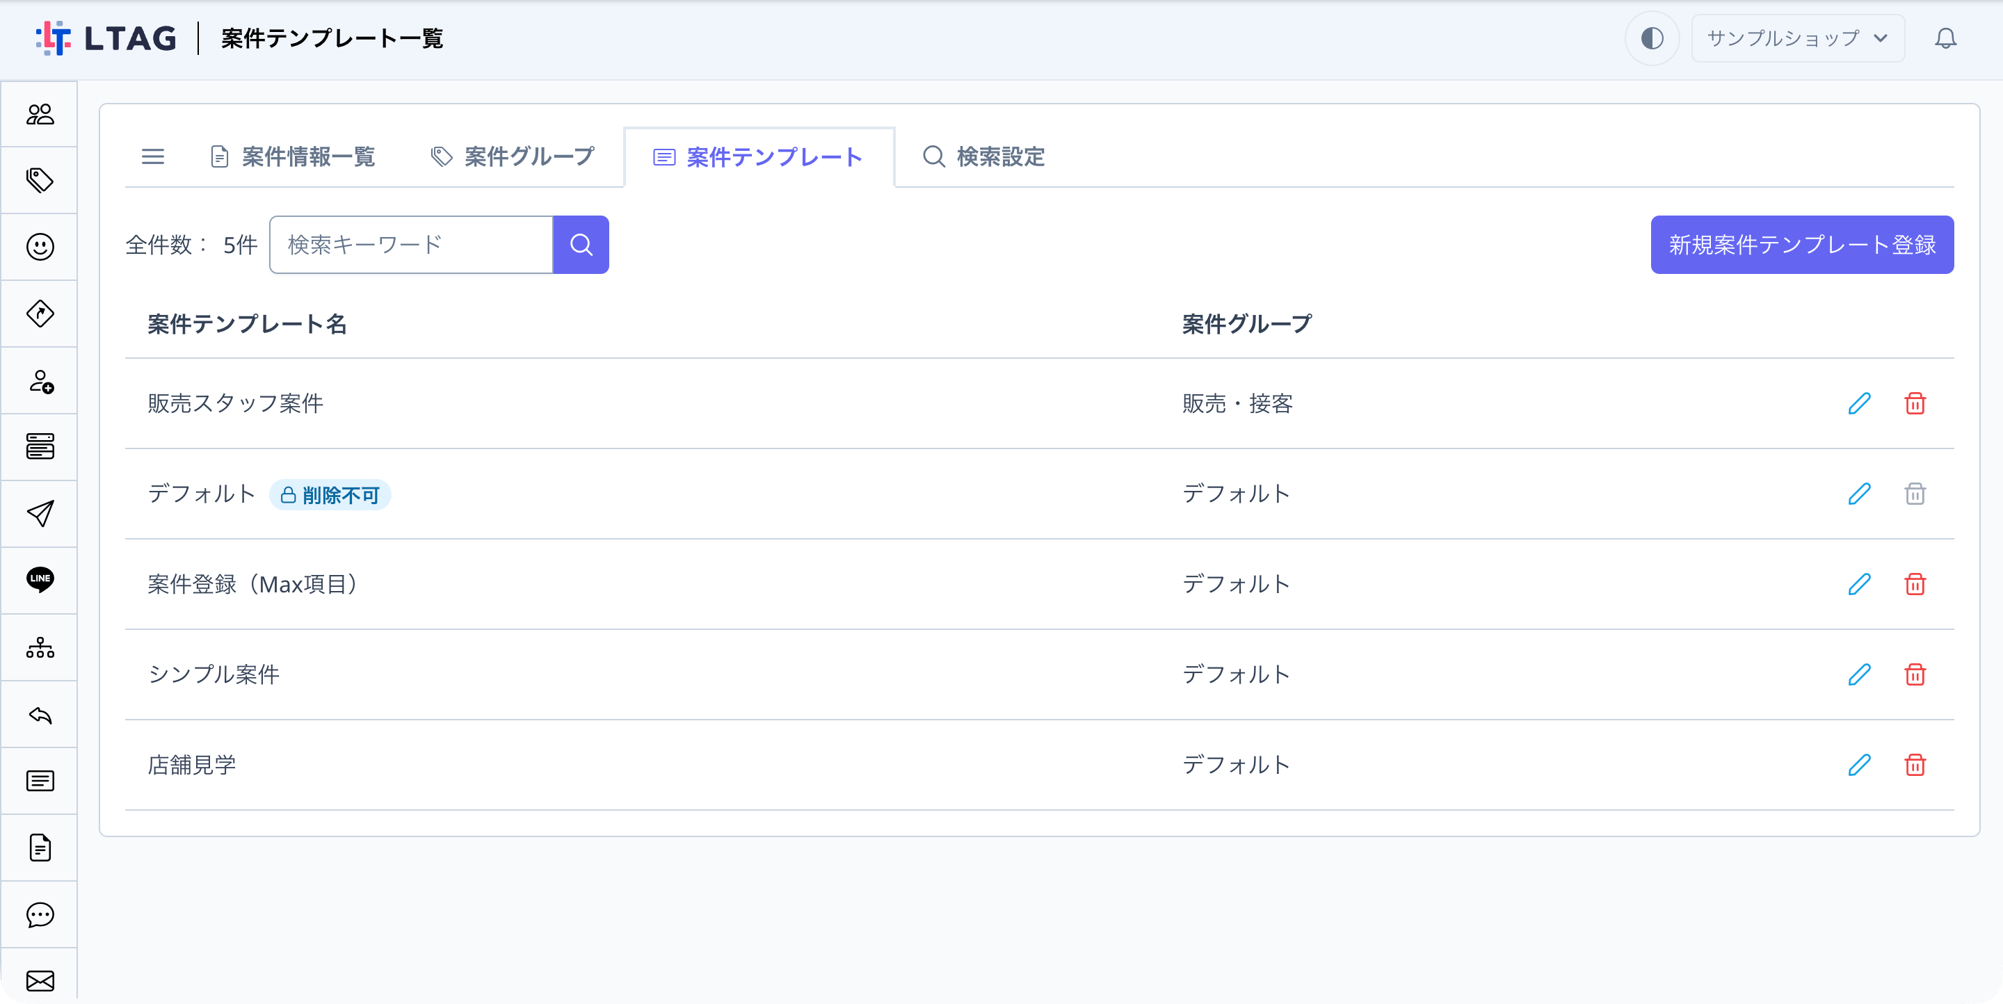This screenshot has width=2003, height=1004.
Task: Select the 案件テンプレート tab
Action: (x=759, y=157)
